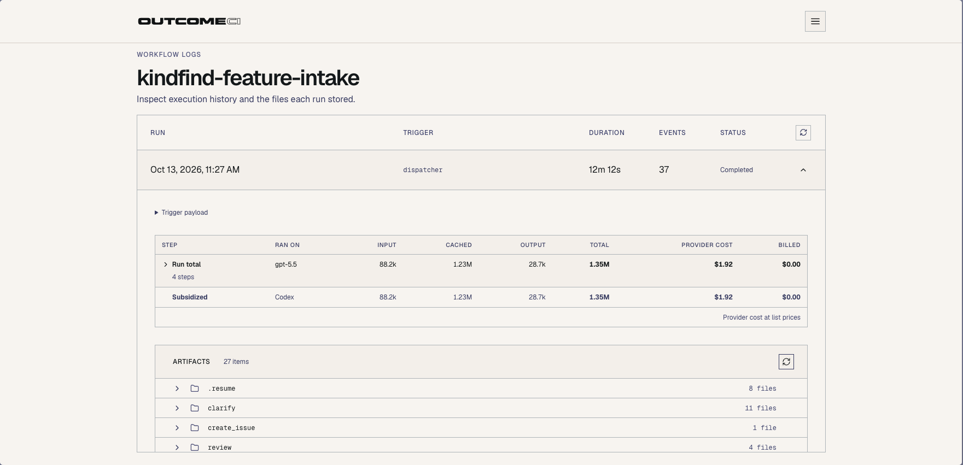Expand the review artifacts folder
This screenshot has height=465, width=963.
tap(177, 448)
